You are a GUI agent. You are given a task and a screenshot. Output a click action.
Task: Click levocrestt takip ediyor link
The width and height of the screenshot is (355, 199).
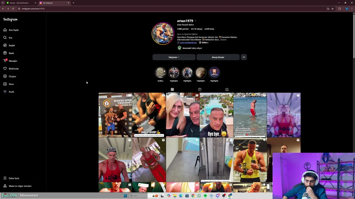(192, 48)
